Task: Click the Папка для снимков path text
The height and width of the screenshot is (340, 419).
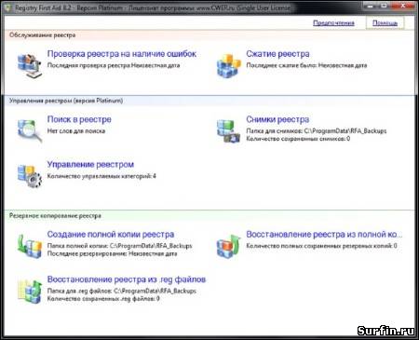Action: [317, 130]
